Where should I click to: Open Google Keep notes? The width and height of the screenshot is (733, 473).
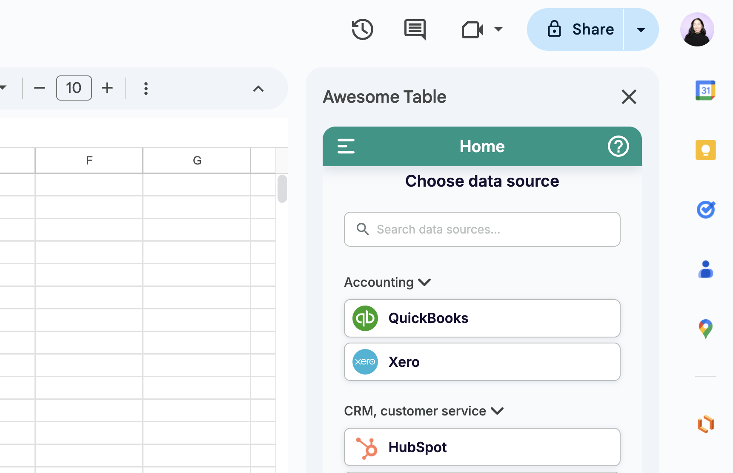click(x=705, y=150)
